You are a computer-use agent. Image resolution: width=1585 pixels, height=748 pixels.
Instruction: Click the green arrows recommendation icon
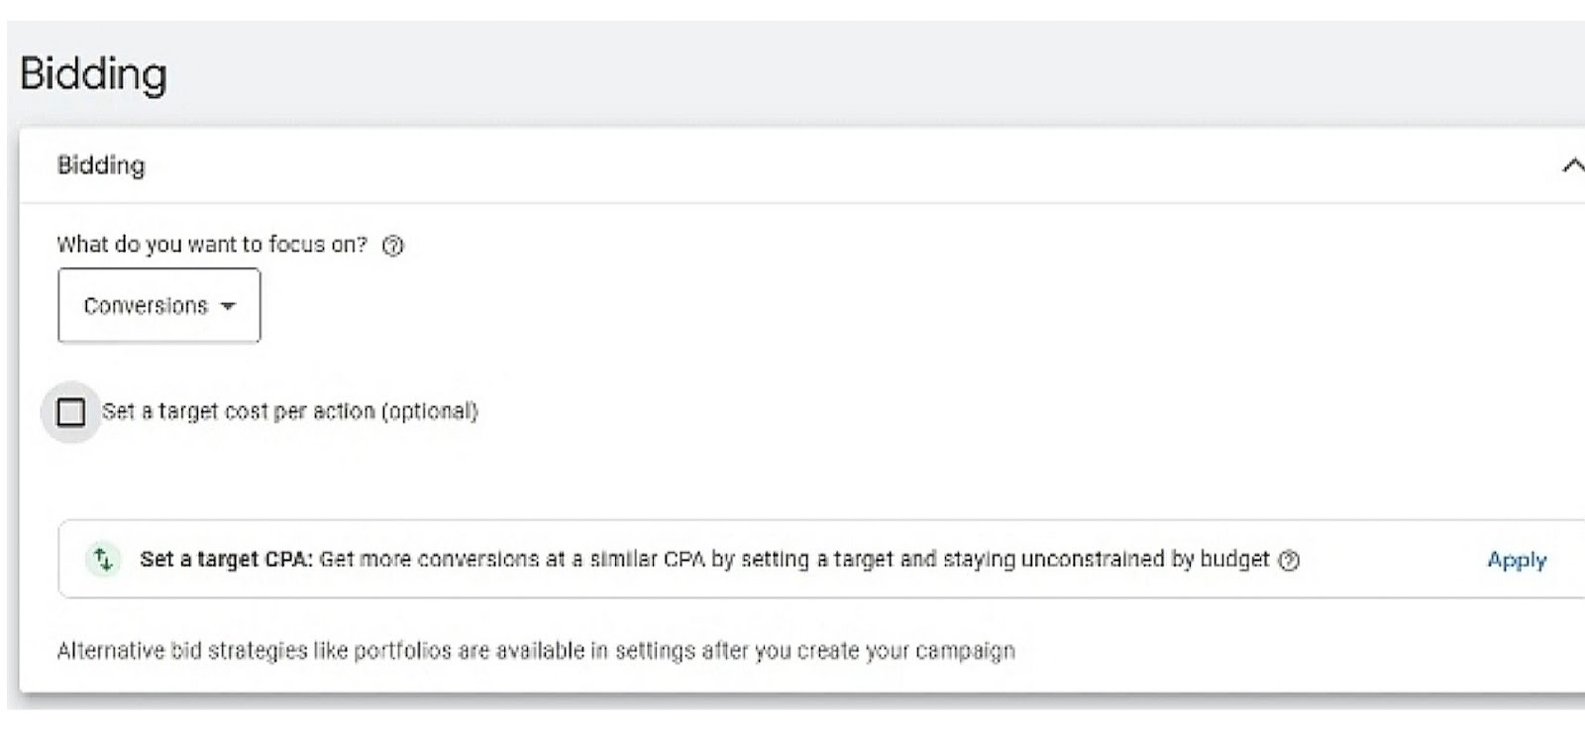coord(103,560)
